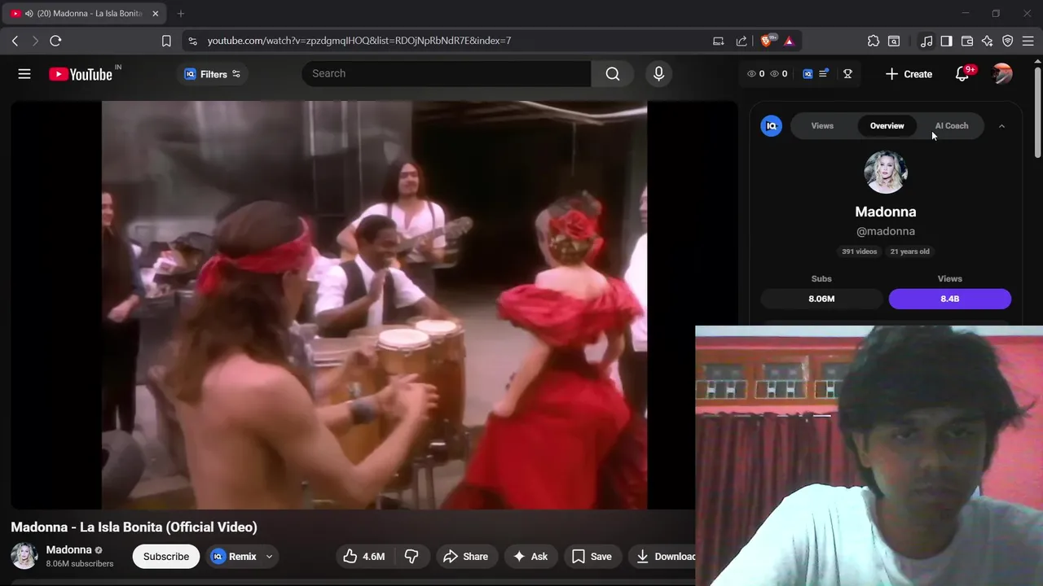Click the vidIQ logo in top toolbar
The width and height of the screenshot is (1043, 586).
point(808,74)
